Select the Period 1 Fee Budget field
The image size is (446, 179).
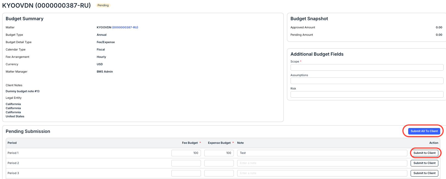(x=186, y=153)
